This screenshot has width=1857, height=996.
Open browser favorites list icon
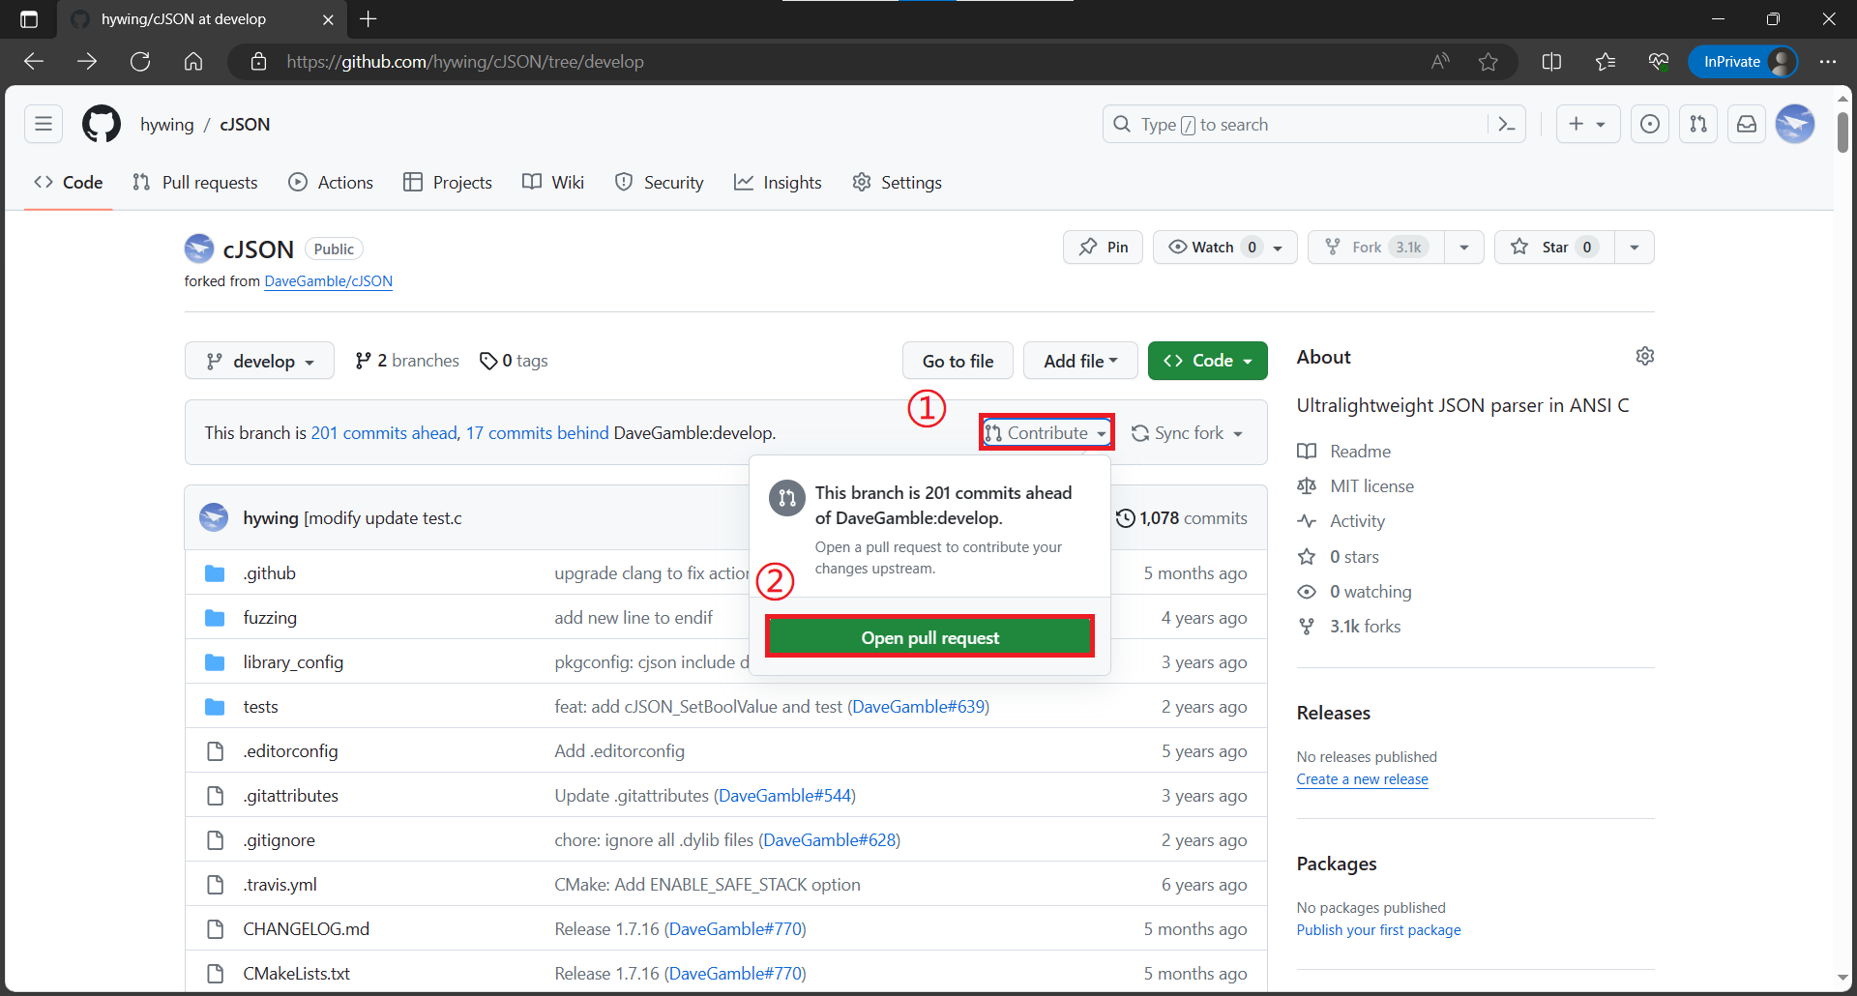click(x=1606, y=62)
